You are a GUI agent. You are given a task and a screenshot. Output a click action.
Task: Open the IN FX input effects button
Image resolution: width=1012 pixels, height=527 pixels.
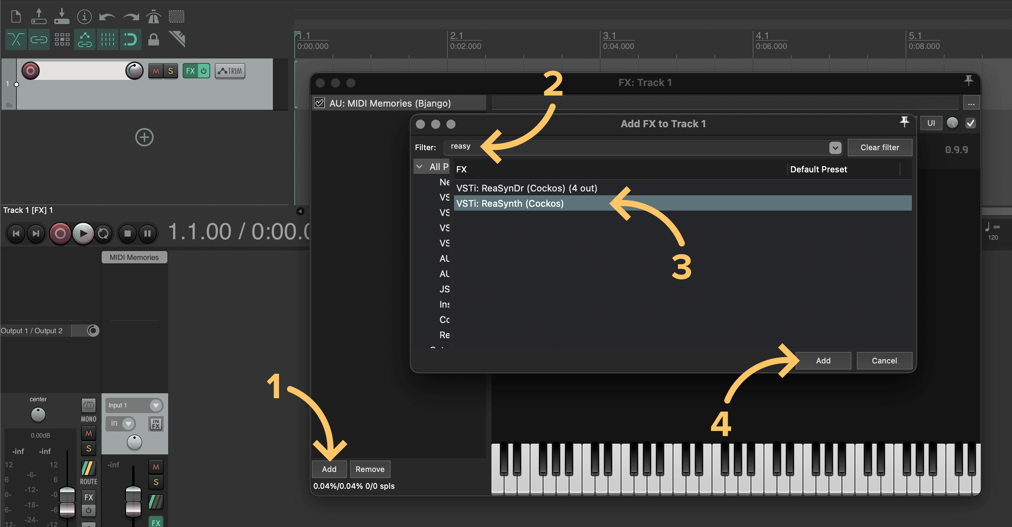tap(156, 424)
